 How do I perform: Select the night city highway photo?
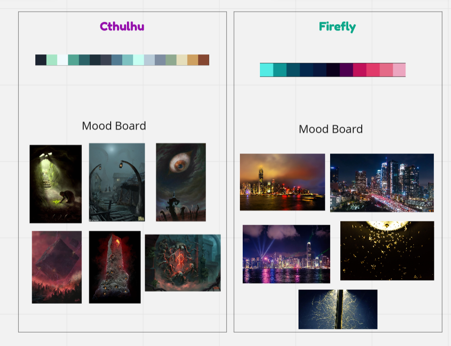tap(382, 183)
